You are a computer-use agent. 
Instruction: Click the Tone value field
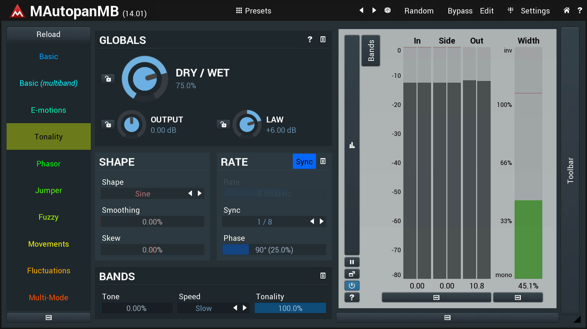coord(137,308)
